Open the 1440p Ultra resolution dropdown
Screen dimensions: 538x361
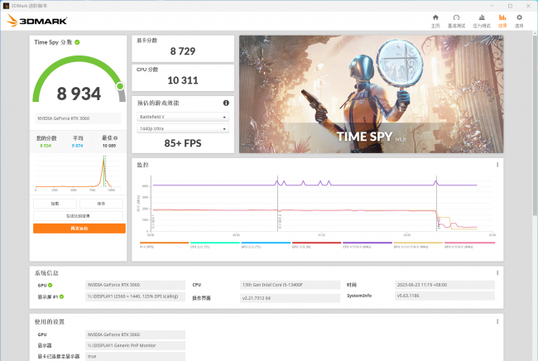(x=183, y=128)
